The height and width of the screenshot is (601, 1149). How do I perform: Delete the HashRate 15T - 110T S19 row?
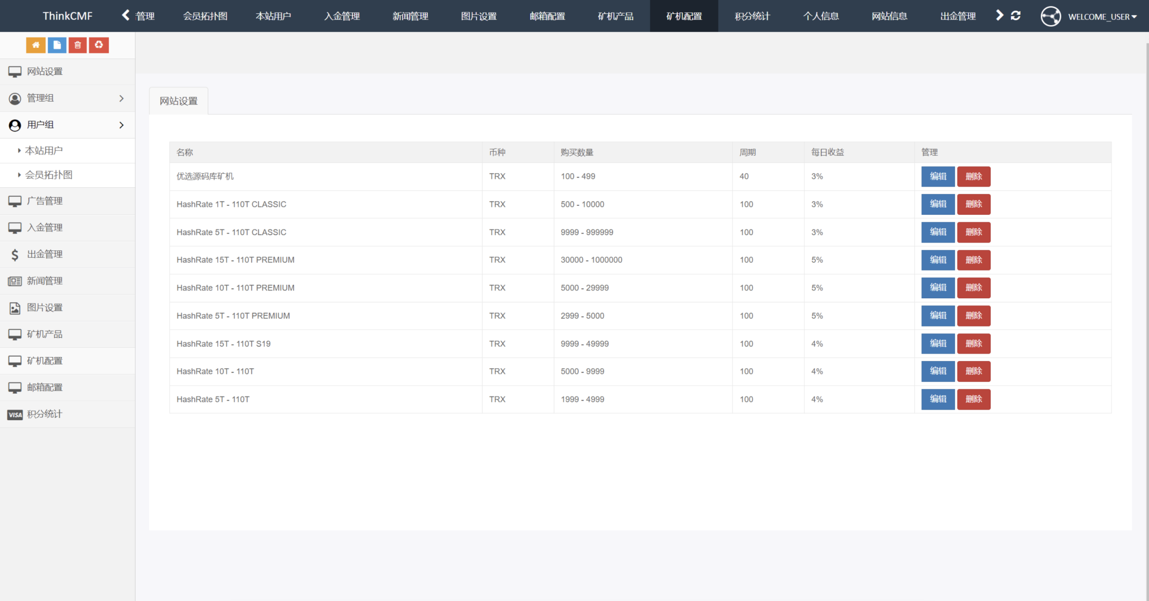[x=974, y=344]
